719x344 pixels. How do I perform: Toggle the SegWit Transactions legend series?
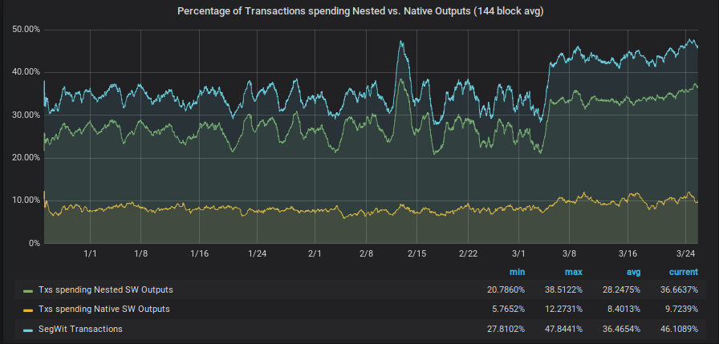coord(81,329)
